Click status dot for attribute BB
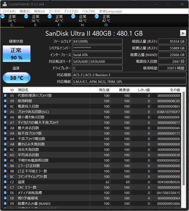The image size is (189, 211). coord(5,171)
